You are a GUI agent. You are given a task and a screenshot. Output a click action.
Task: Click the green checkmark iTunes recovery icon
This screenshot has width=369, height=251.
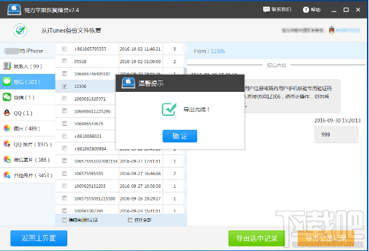(20, 31)
